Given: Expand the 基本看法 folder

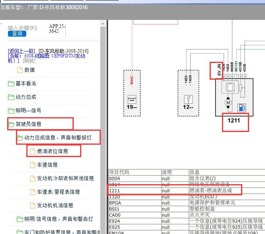Looking at the screenshot, I should pos(26,83).
